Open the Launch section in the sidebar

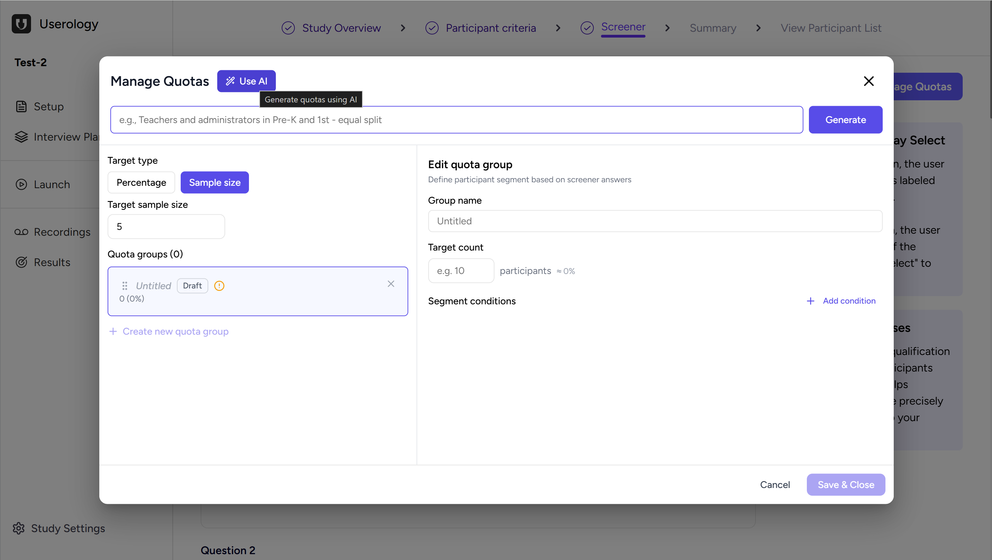coord(52,184)
